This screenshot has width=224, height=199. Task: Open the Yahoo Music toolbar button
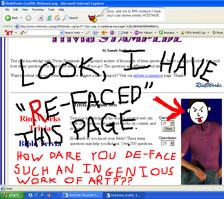coord(218,33)
